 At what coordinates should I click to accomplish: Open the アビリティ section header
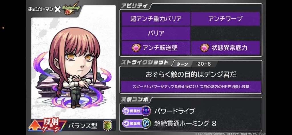click(134, 6)
